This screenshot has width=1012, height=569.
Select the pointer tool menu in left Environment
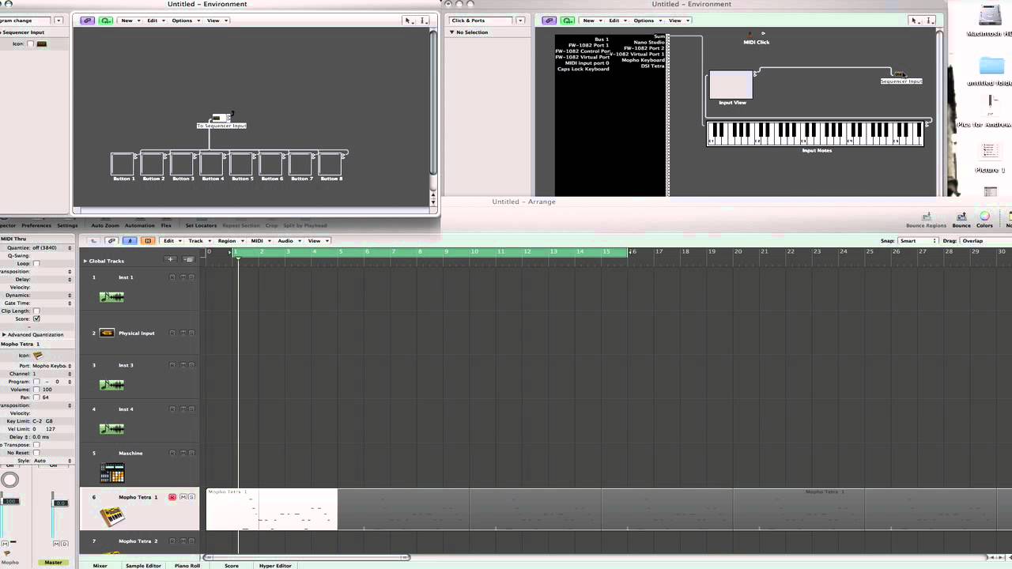point(408,21)
